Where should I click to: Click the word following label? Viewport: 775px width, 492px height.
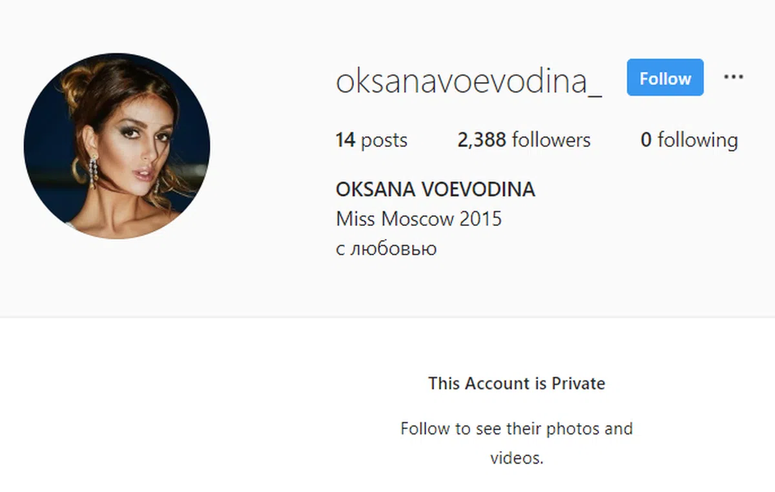[697, 141]
